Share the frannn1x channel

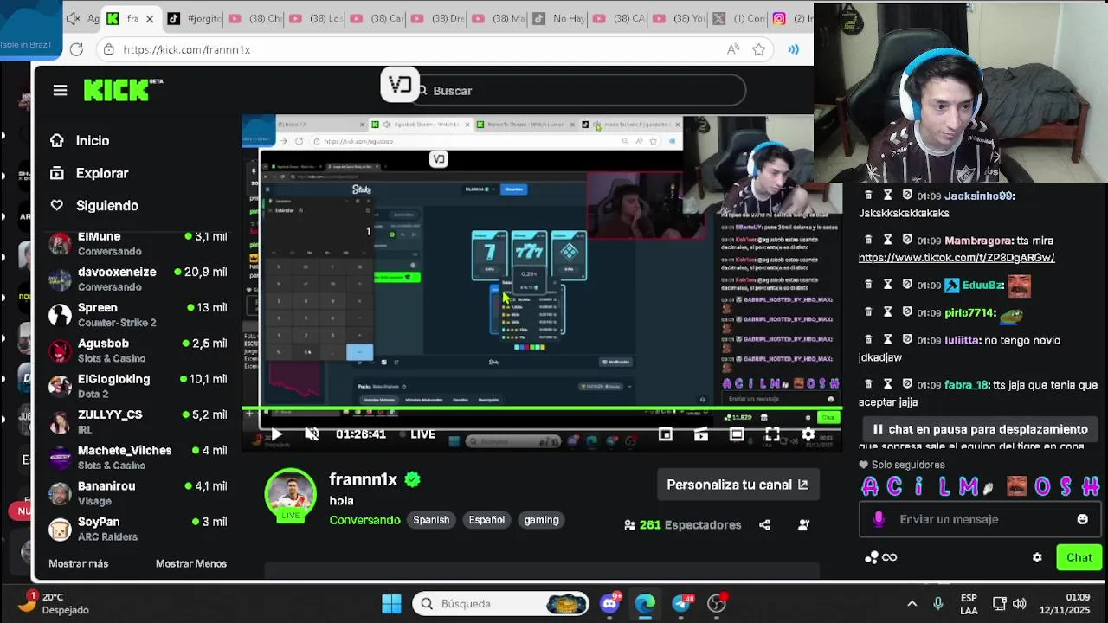click(764, 524)
